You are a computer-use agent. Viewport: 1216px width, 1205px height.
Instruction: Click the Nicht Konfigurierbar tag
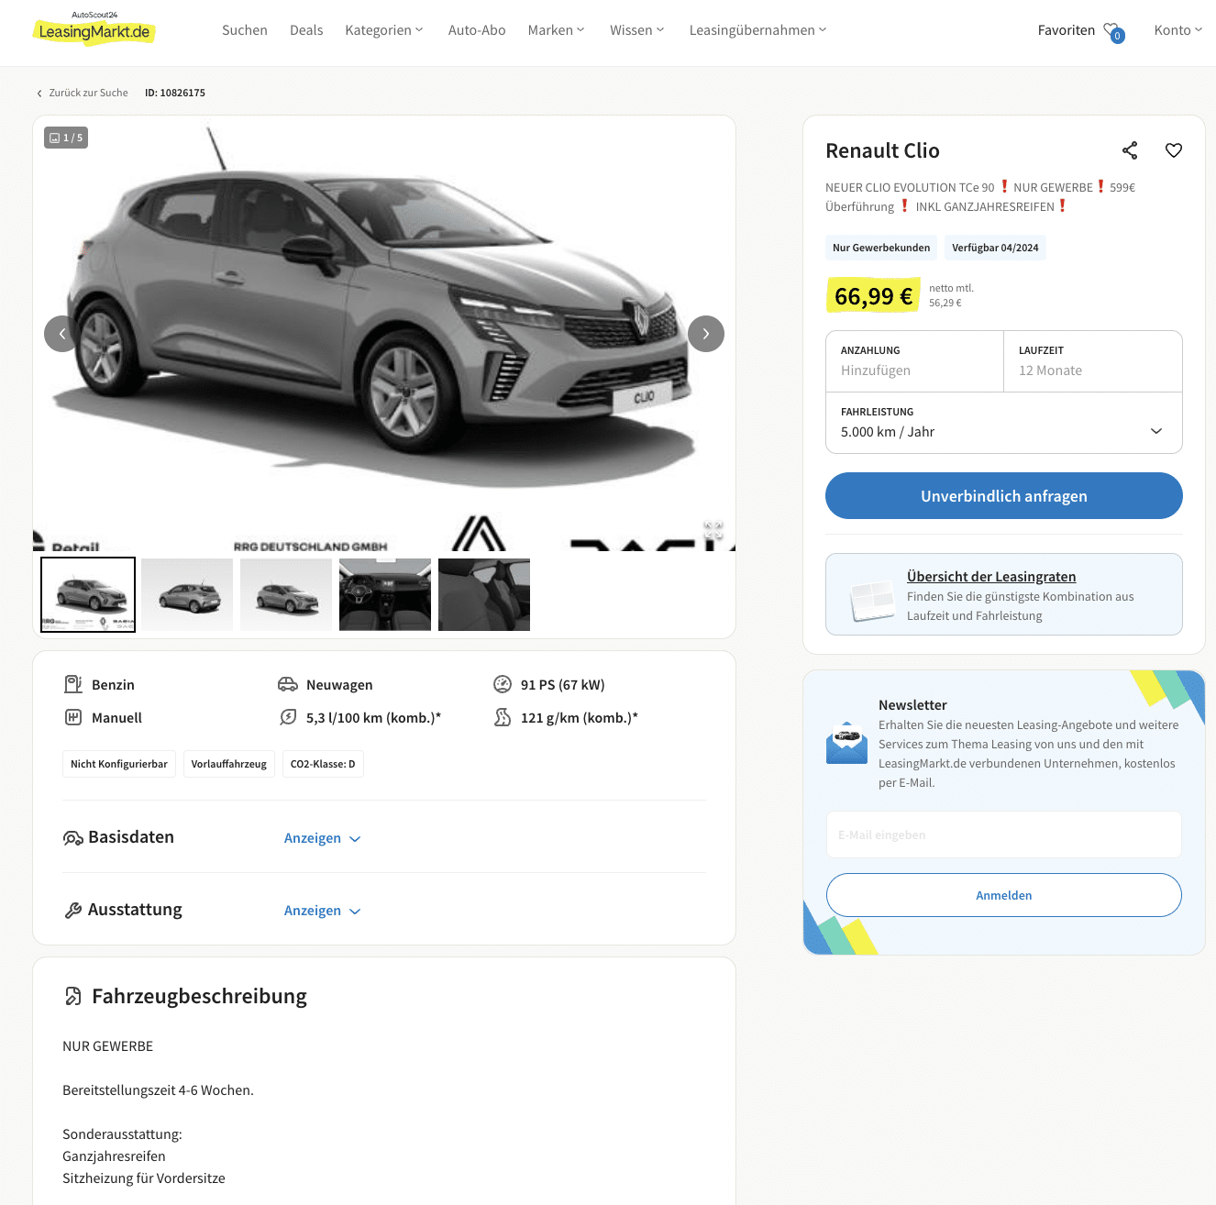(119, 764)
